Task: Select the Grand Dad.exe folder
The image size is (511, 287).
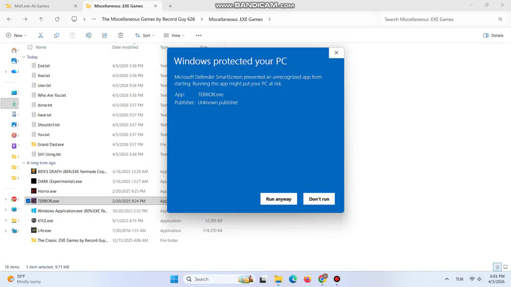Action: [x=51, y=145]
